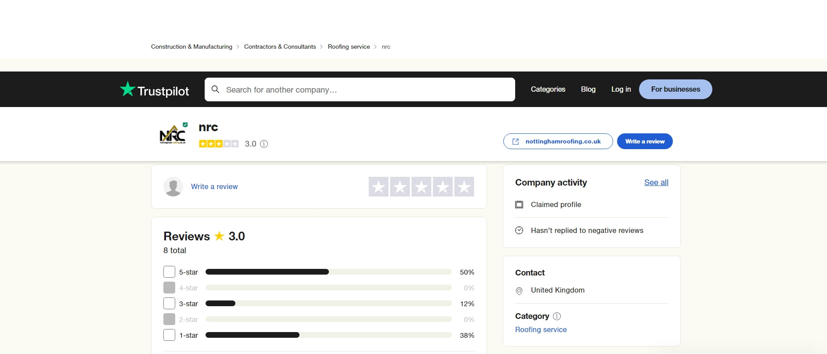Image resolution: width=827 pixels, height=354 pixels.
Task: Click the search magnifier icon
Action: 215,89
